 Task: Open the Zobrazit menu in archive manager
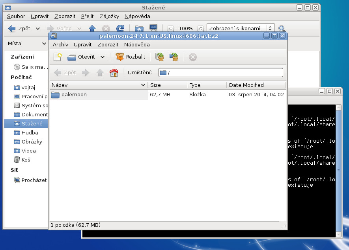point(108,44)
